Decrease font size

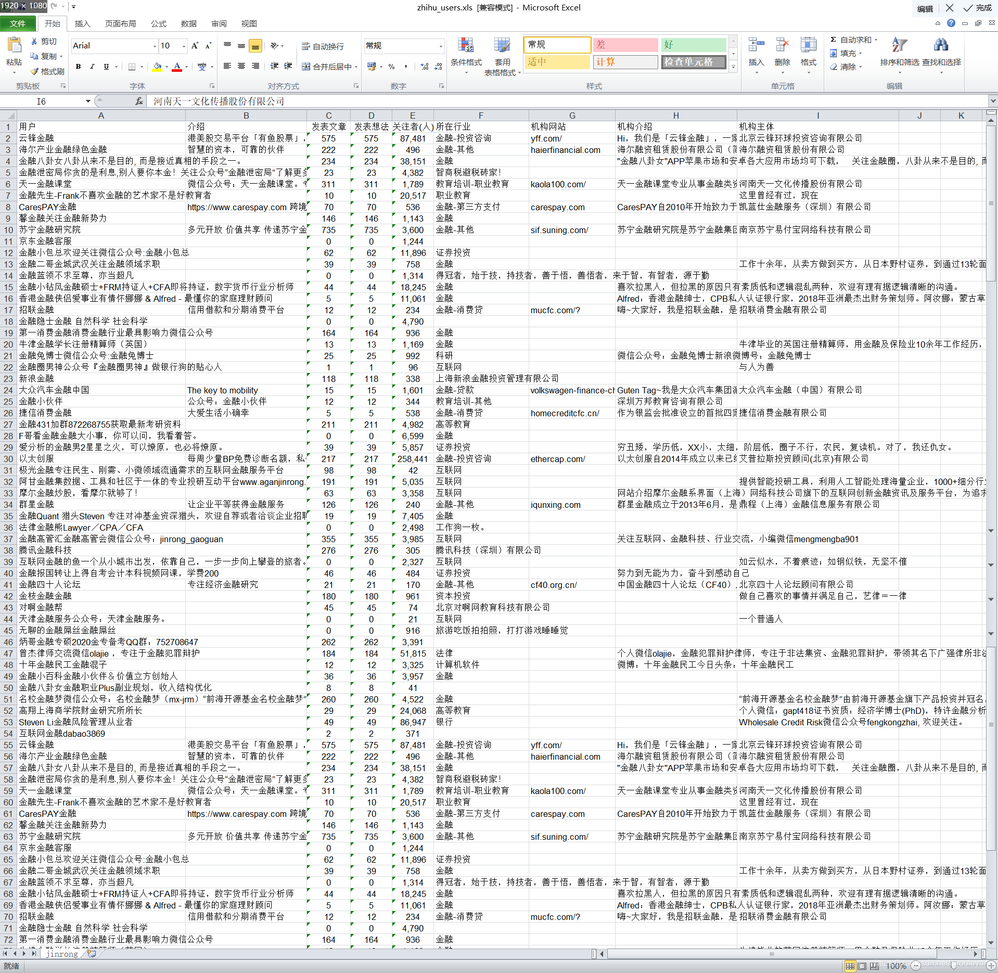pyautogui.click(x=208, y=46)
